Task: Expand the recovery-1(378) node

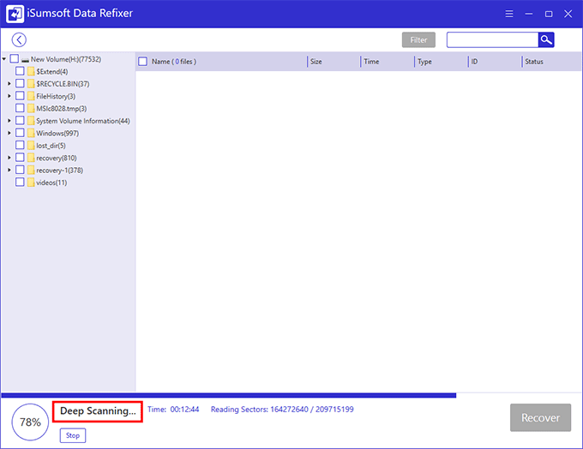Action: point(9,170)
